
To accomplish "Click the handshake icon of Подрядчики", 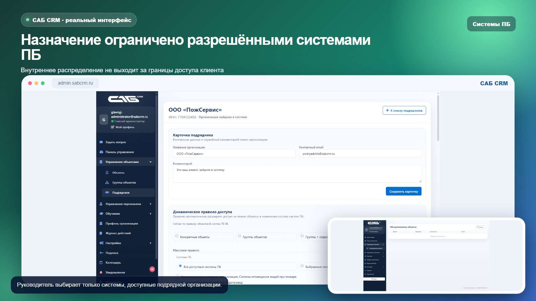I will pos(107,193).
